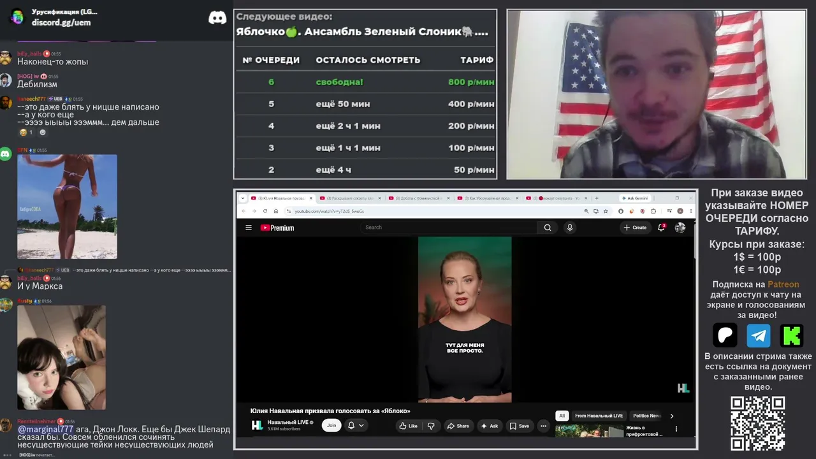Click the Навальный LIVE channel avatar

pyautogui.click(x=257, y=425)
